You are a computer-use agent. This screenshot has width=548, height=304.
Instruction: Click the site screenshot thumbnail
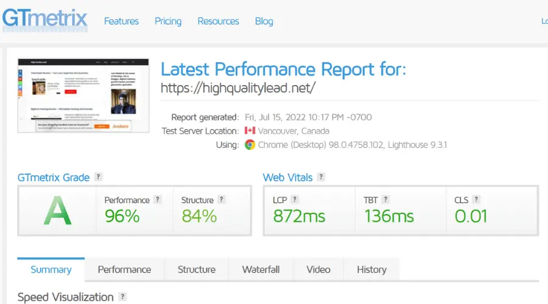(x=83, y=95)
